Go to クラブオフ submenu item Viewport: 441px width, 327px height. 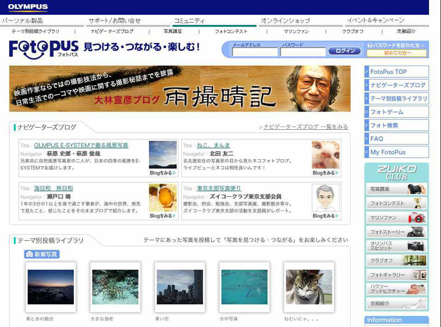click(x=353, y=31)
